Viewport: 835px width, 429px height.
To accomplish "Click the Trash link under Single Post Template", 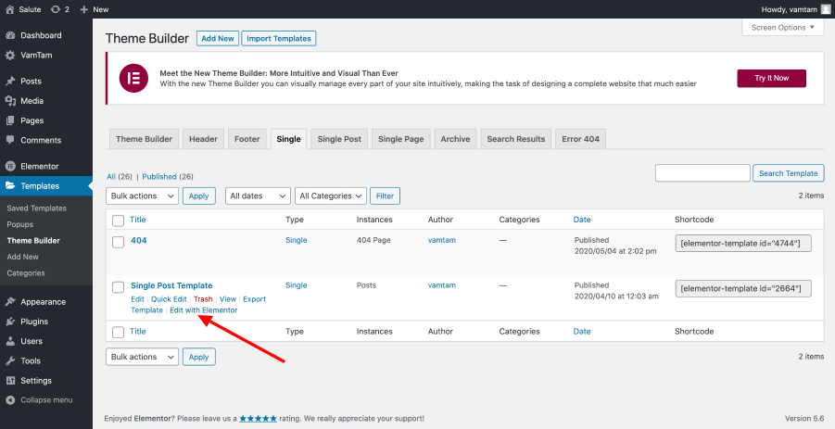I will (203, 299).
